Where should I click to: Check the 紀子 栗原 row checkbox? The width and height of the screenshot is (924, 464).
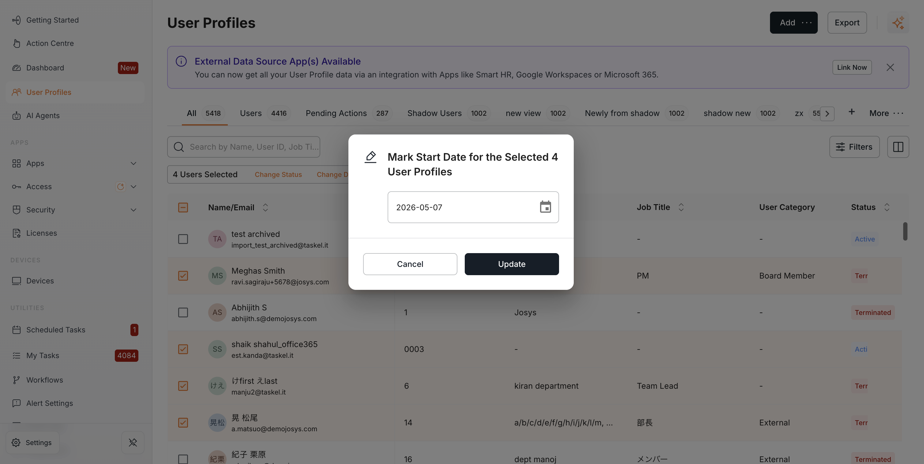coord(183,459)
